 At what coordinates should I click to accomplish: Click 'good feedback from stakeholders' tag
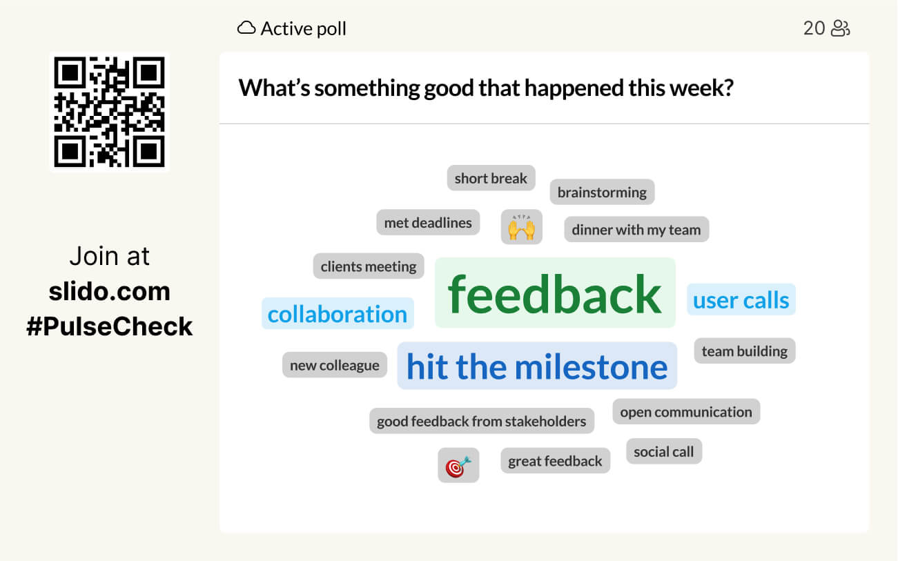click(x=481, y=421)
